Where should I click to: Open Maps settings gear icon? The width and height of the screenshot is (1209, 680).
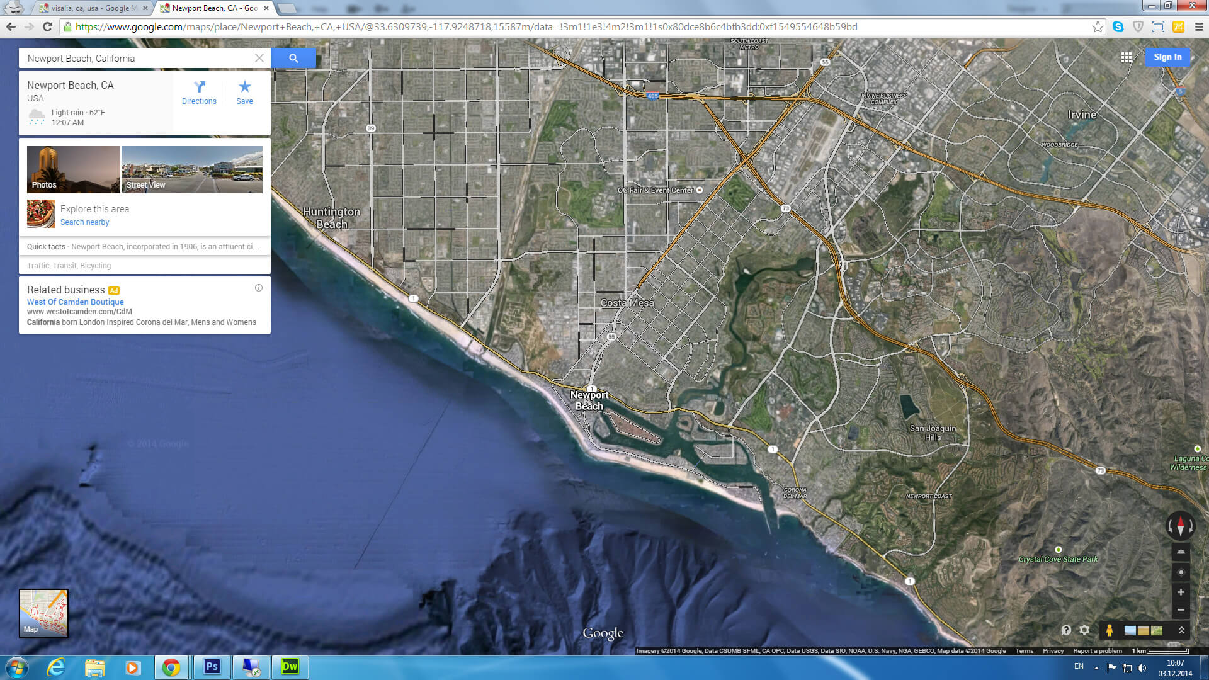pyautogui.click(x=1084, y=630)
